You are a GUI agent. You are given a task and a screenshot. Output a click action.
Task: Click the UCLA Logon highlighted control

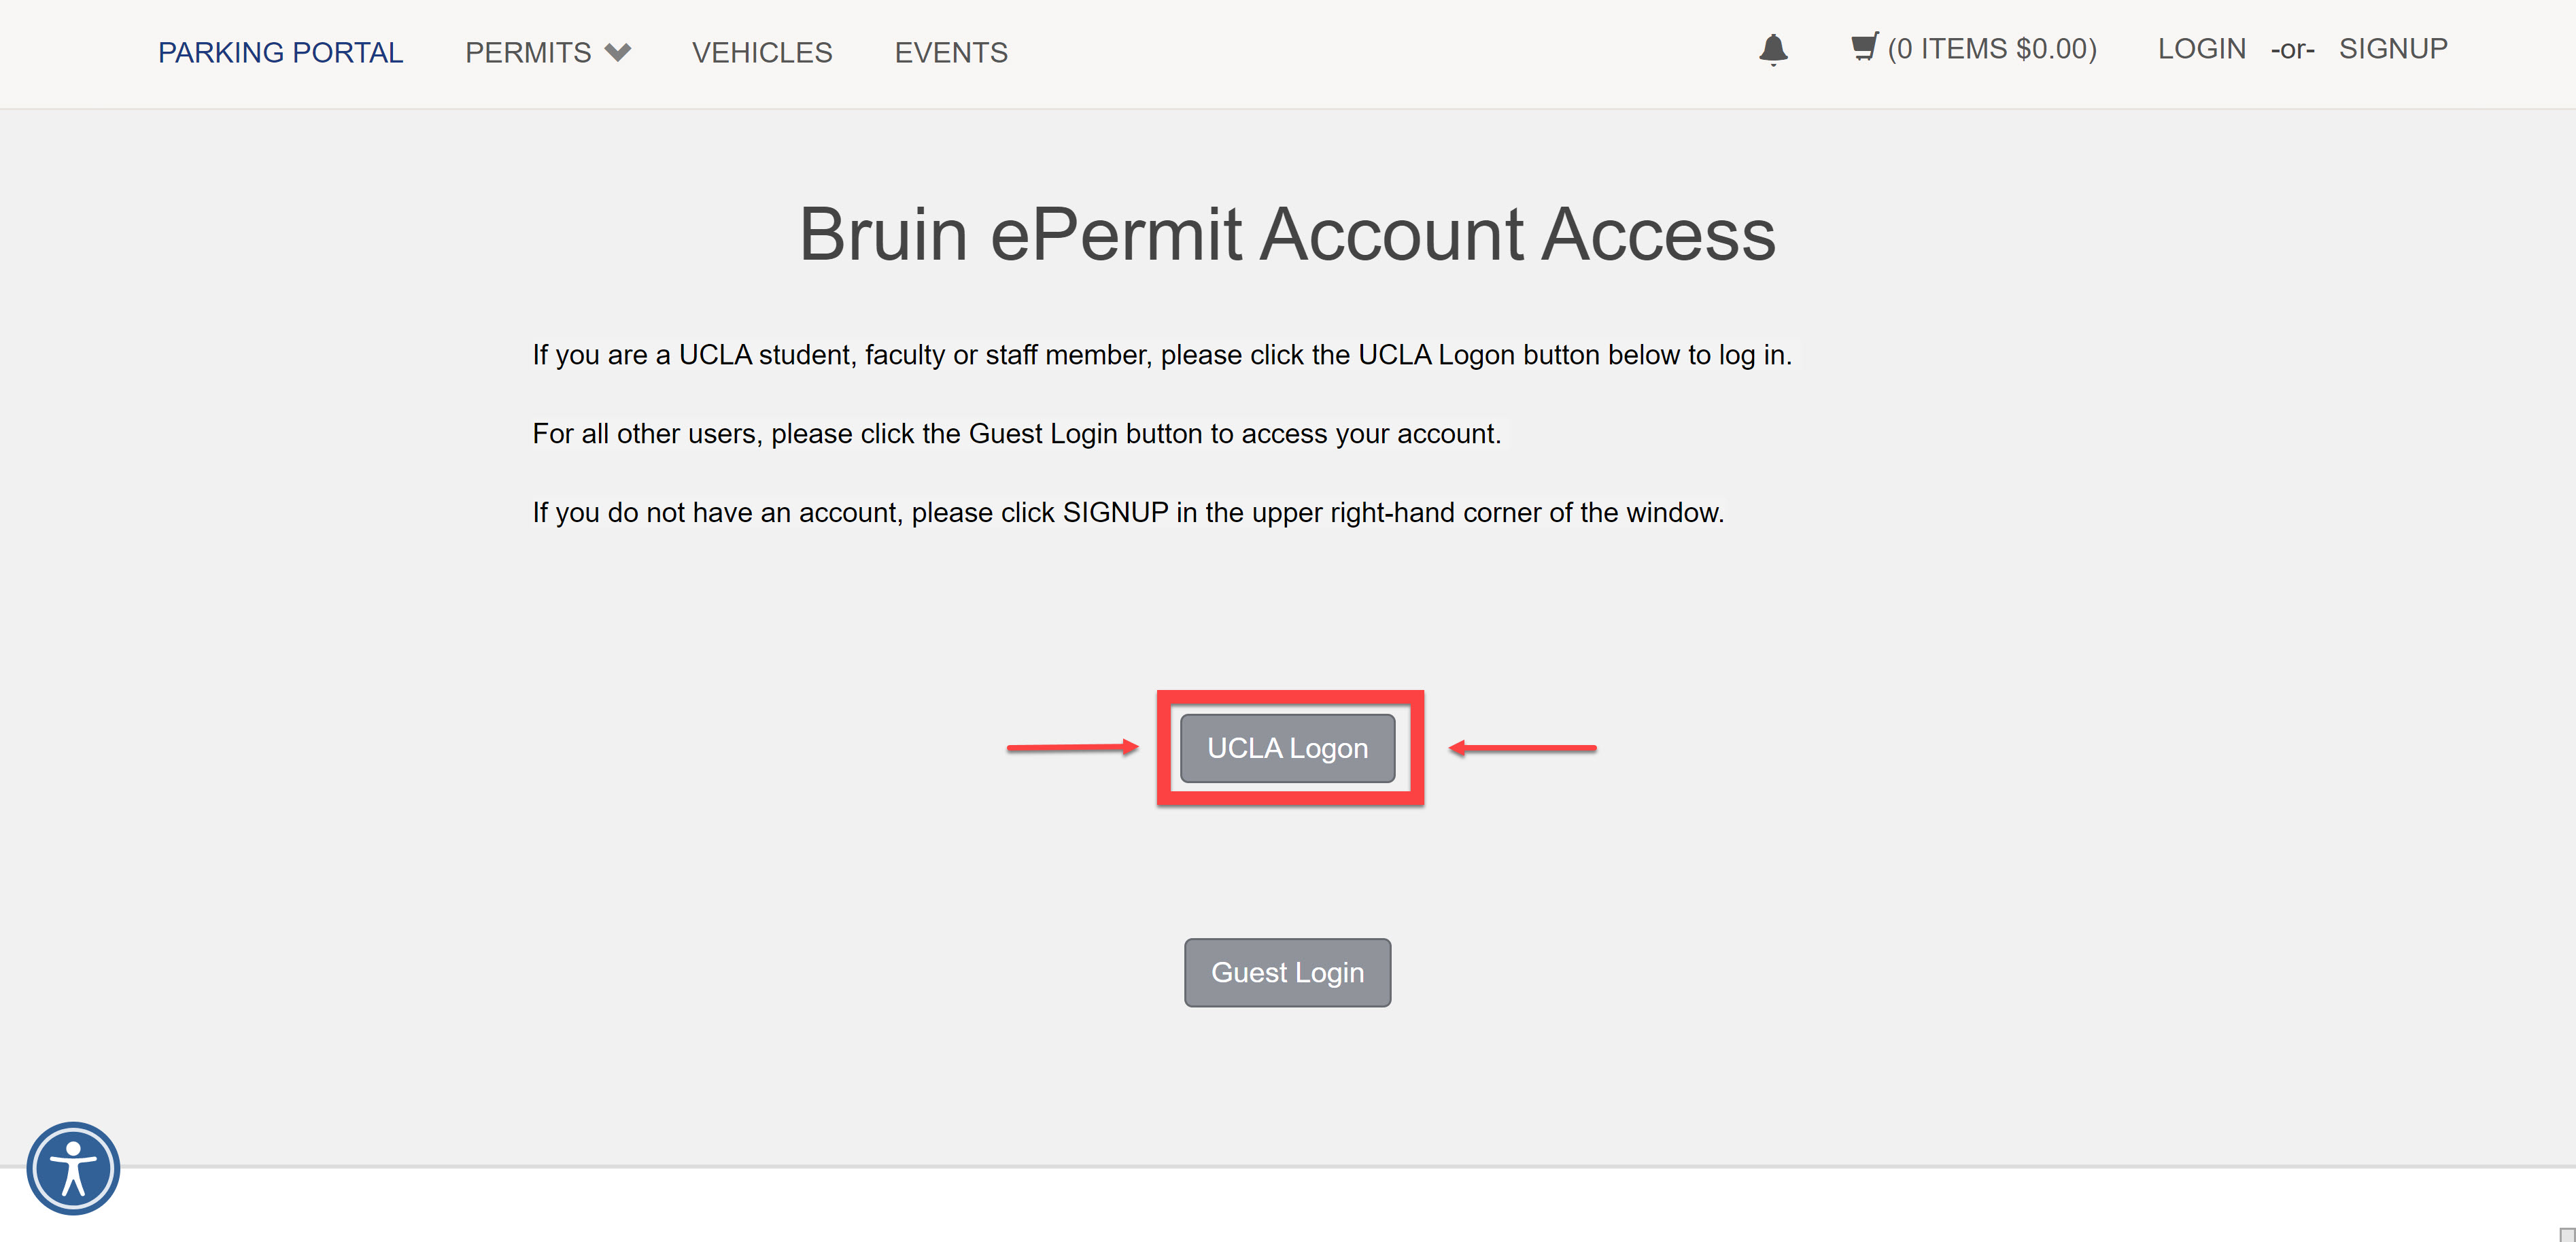[1287, 747]
